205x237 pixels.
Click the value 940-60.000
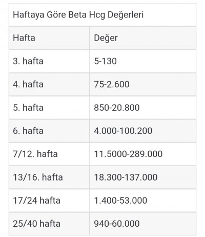pos(117,224)
